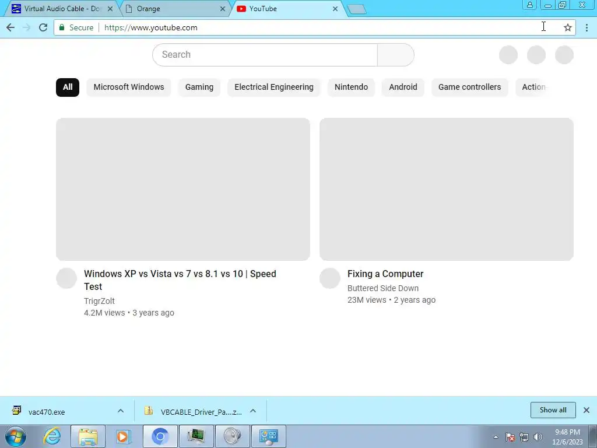Show hidden tray icons arrow
This screenshot has height=448, width=597.
[496, 437]
